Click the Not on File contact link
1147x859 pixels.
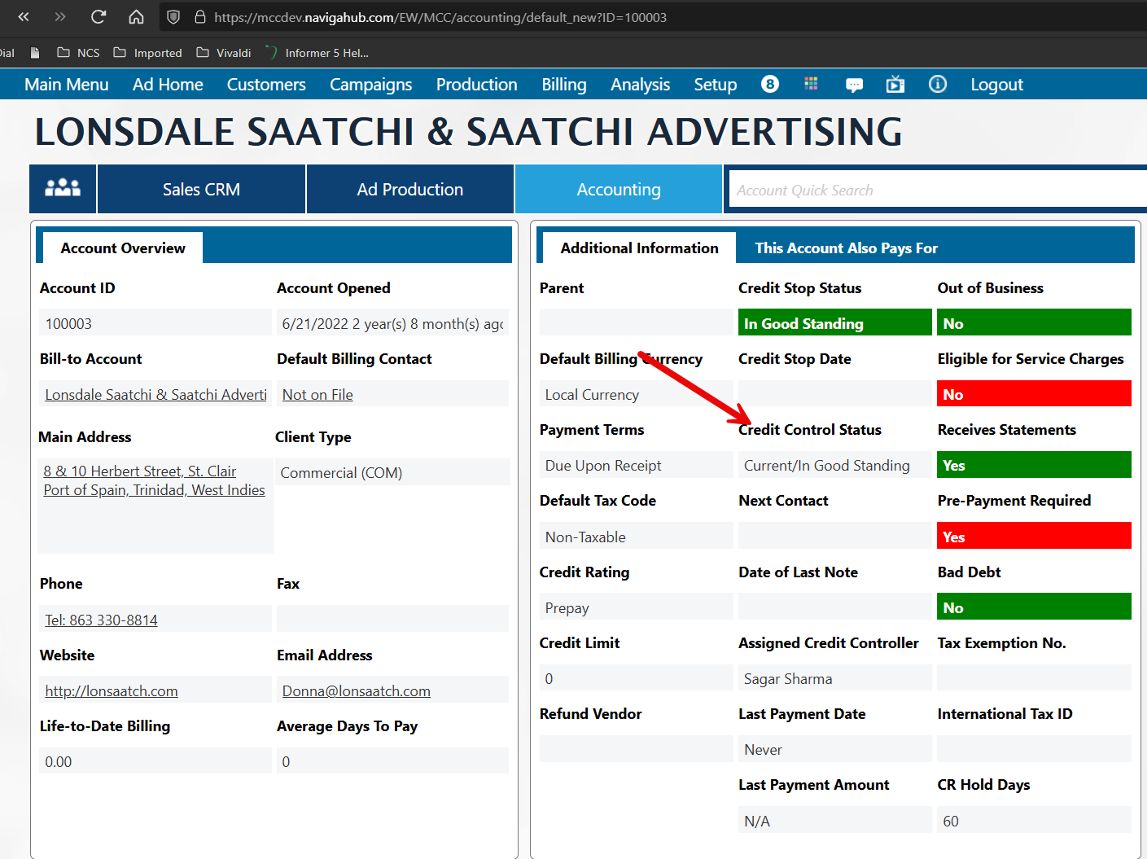(x=317, y=395)
